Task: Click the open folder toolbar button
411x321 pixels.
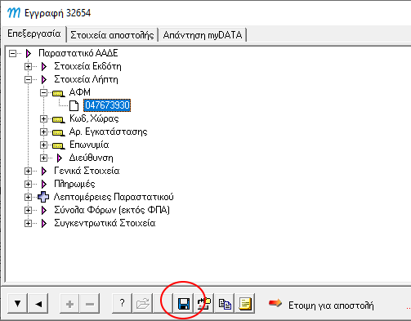Action: (x=143, y=303)
